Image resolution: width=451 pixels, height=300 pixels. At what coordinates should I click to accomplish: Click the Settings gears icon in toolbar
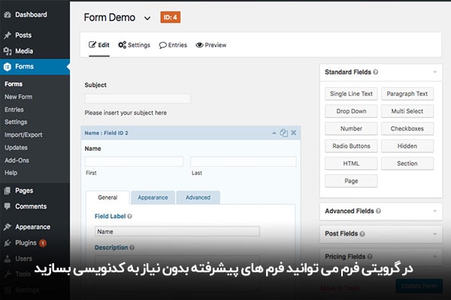click(123, 45)
